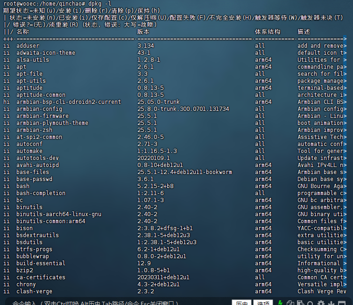The width and height of the screenshot is (353, 305).
Task: Click the search magnifier icon in bottom bar
Action: point(311,303)
